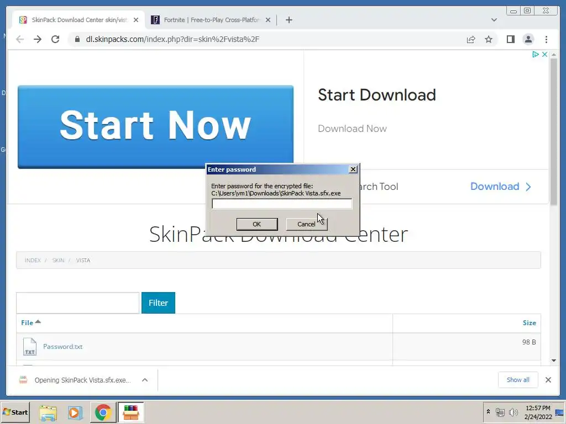This screenshot has width=566, height=424.
Task: Click the password input field
Action: point(282,204)
